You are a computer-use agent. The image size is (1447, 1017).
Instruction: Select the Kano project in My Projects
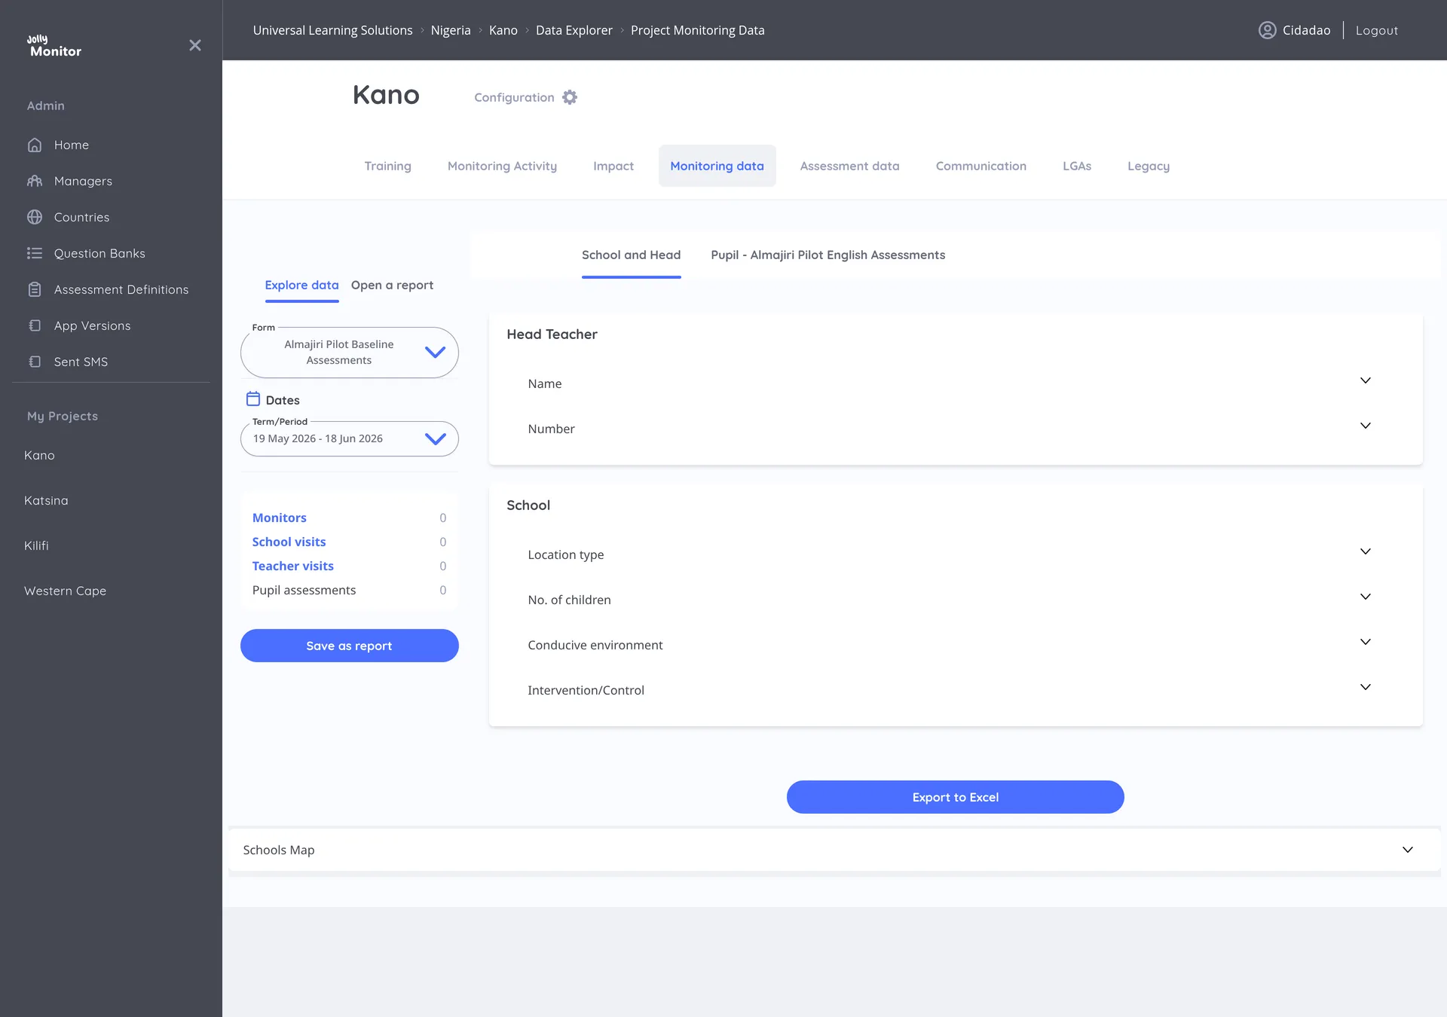click(39, 455)
